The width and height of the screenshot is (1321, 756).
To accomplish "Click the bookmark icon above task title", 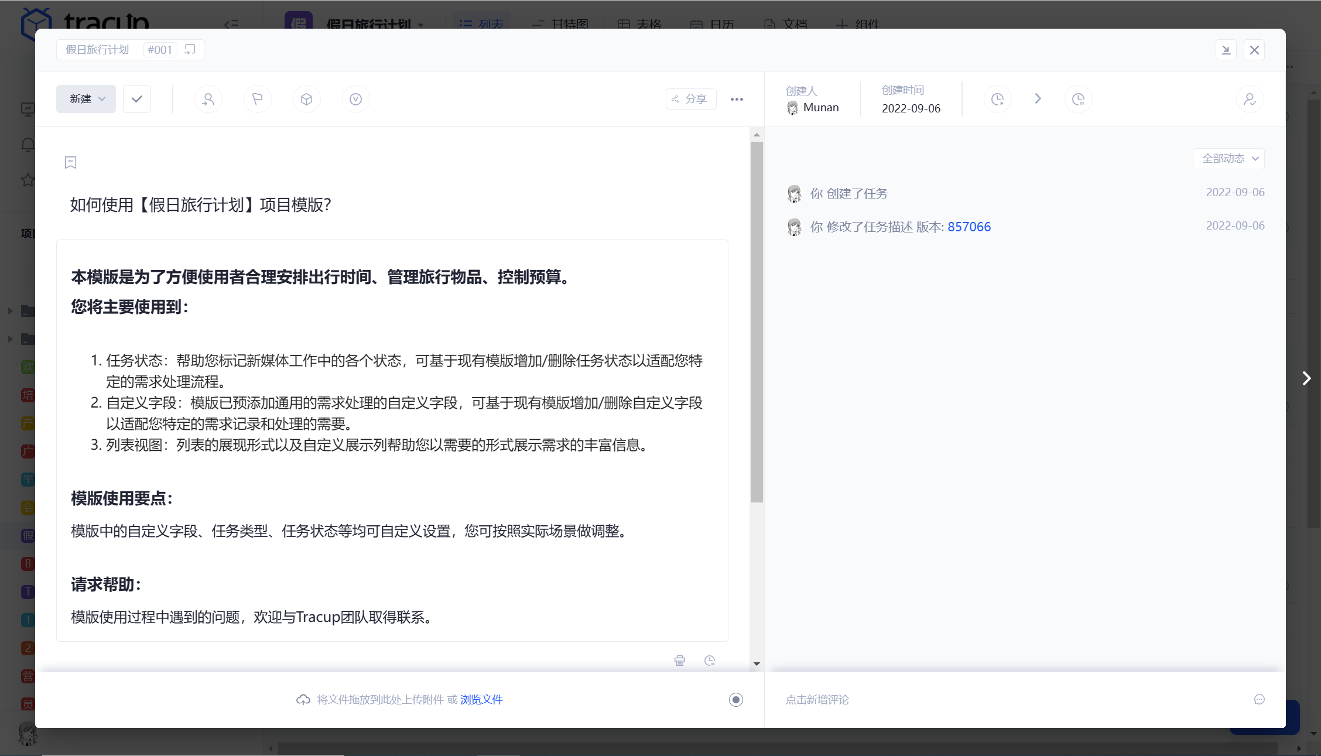I will tap(70, 162).
